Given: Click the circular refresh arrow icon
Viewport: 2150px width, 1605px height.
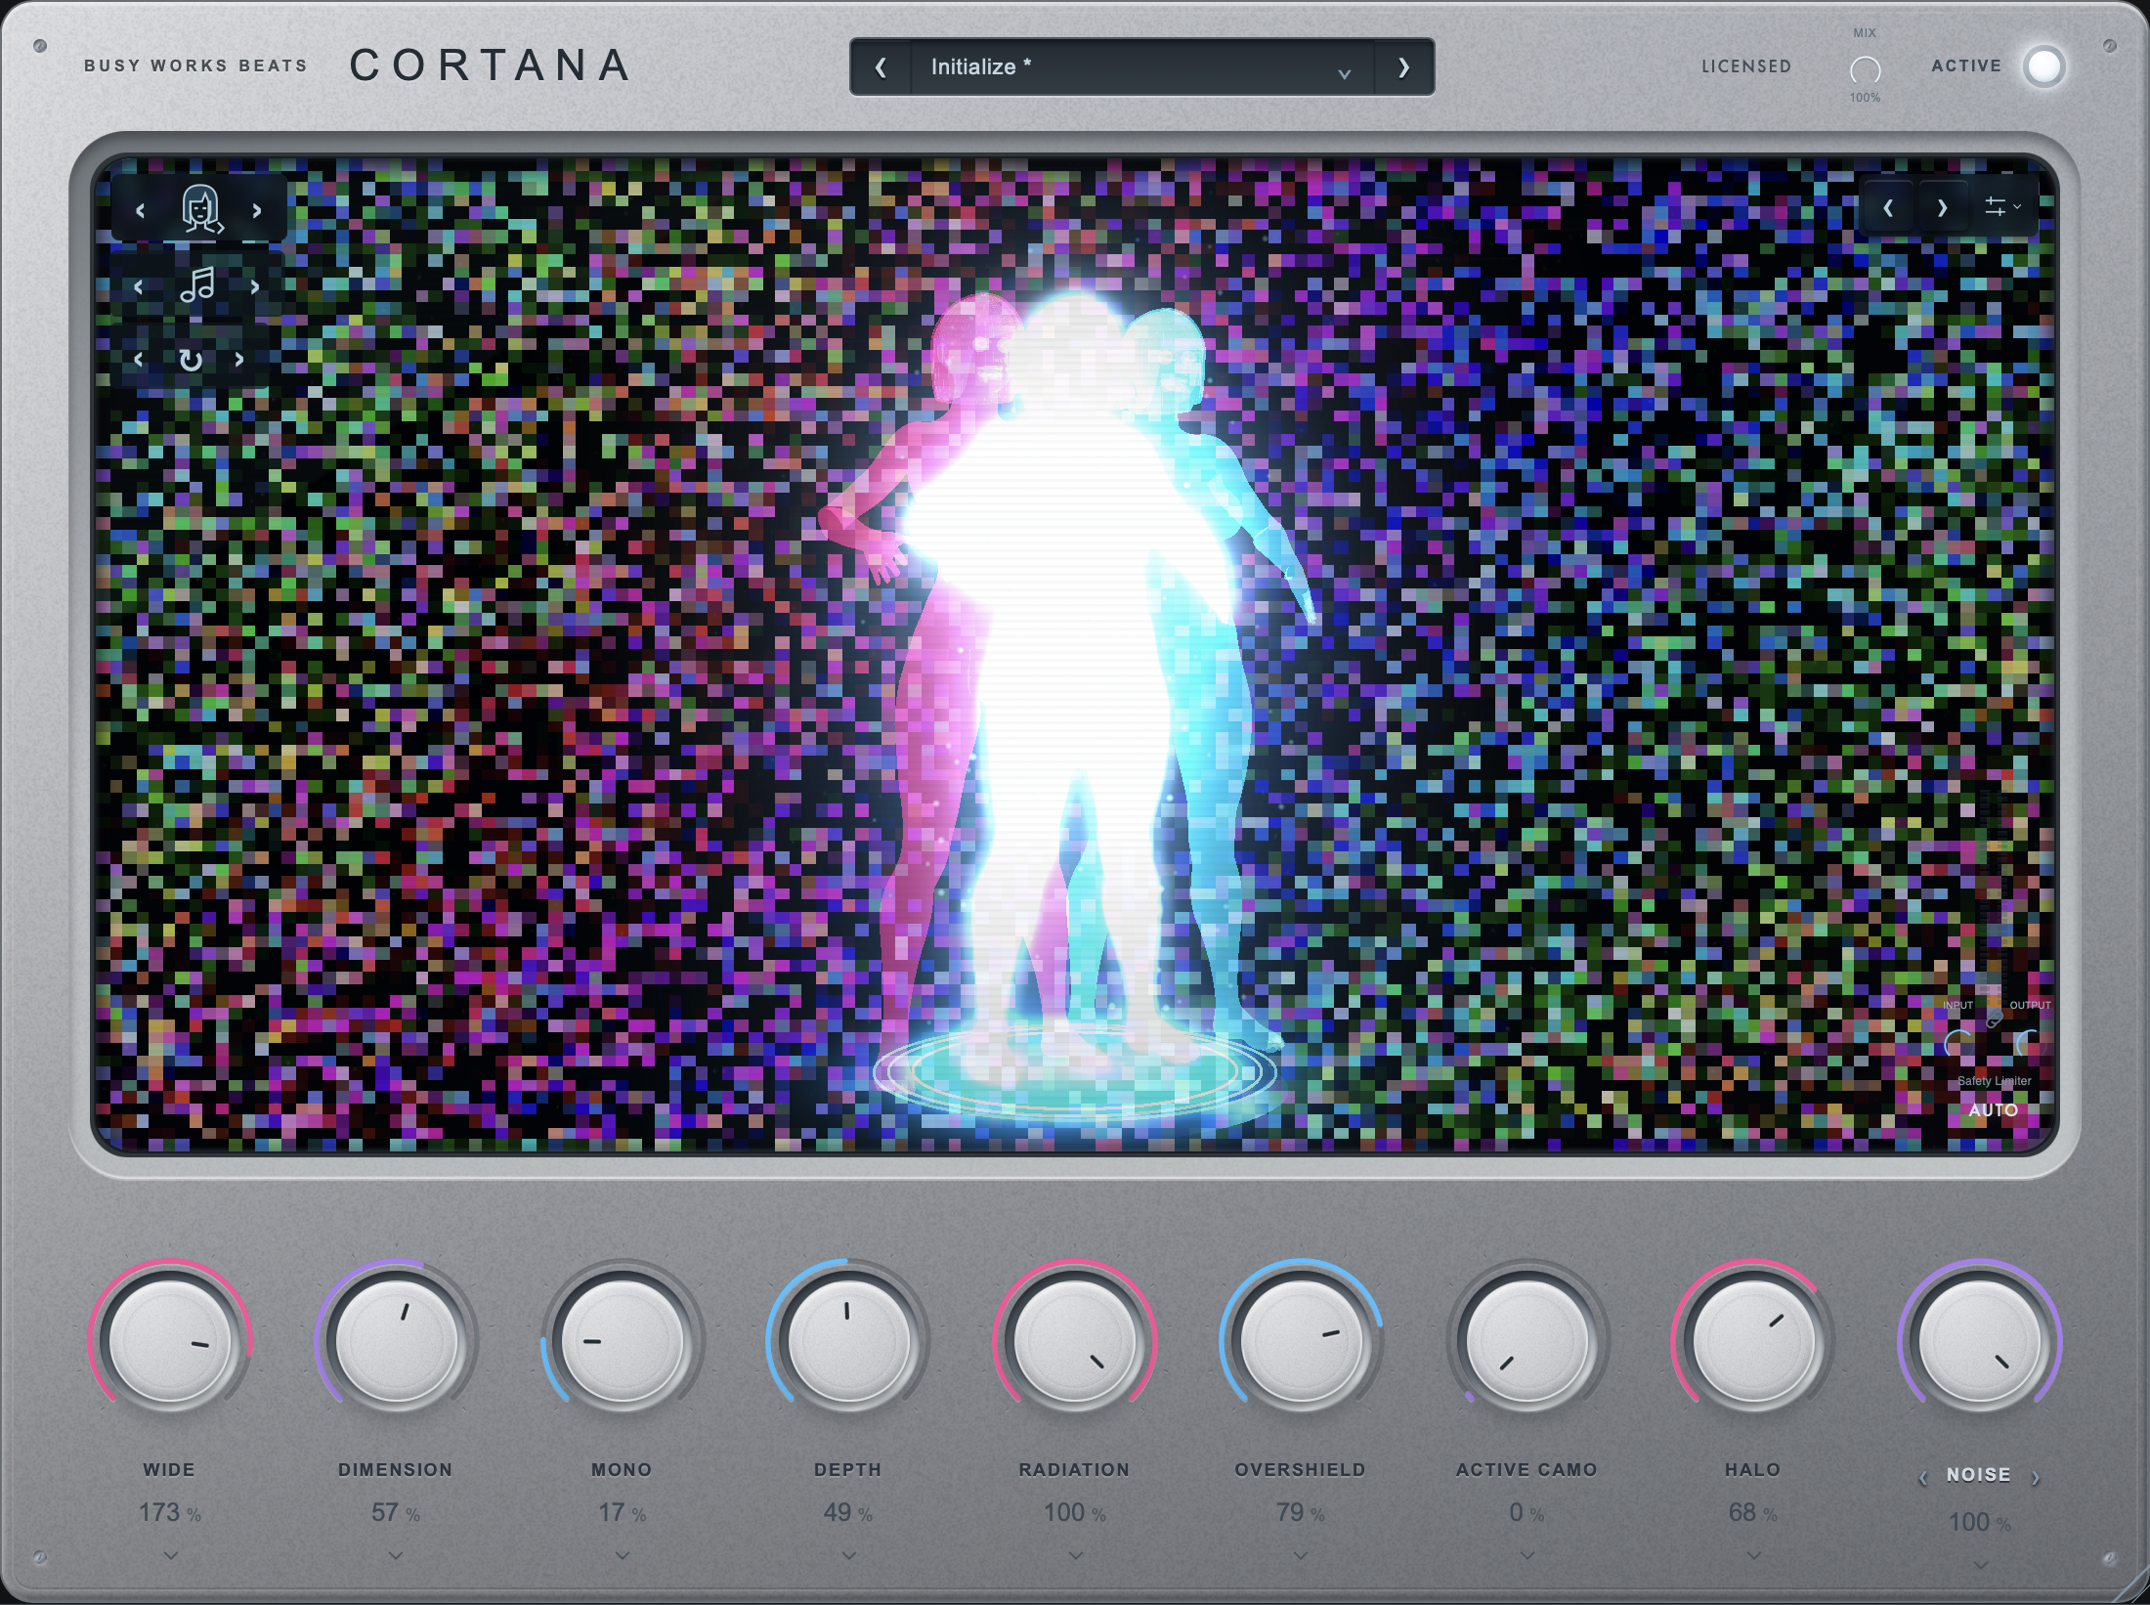Looking at the screenshot, I should coord(191,360).
